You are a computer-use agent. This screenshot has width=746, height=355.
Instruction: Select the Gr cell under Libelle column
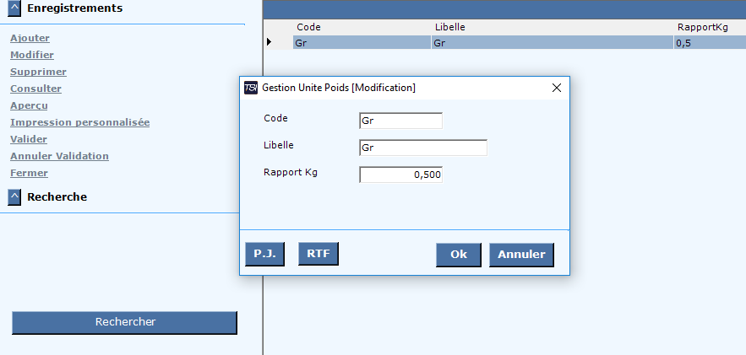[553, 43]
